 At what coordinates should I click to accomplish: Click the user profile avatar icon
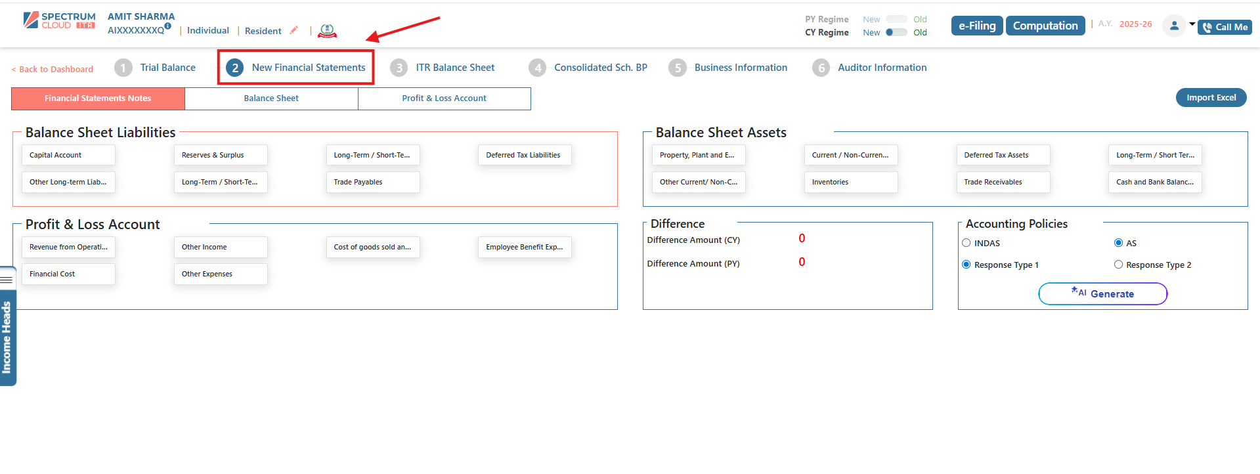[x=1173, y=26]
